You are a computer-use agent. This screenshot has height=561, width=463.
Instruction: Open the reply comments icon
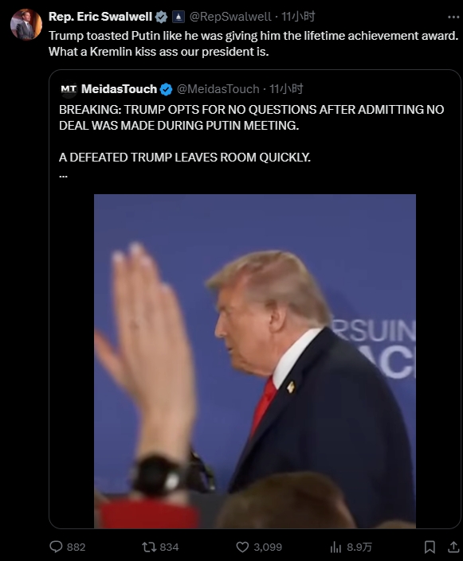(x=56, y=547)
